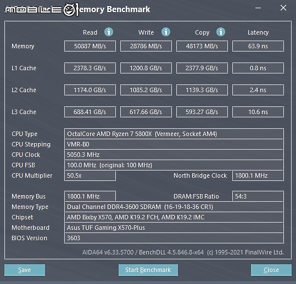Screen dimensions: 296x284
Task: Save the benchmark results
Action: pos(25,270)
